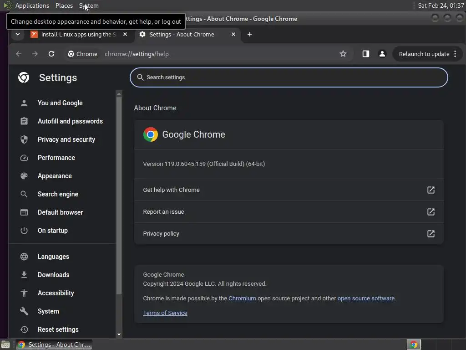This screenshot has width=466, height=350.
Task: Bookmark this page with star icon
Action: pyautogui.click(x=343, y=54)
